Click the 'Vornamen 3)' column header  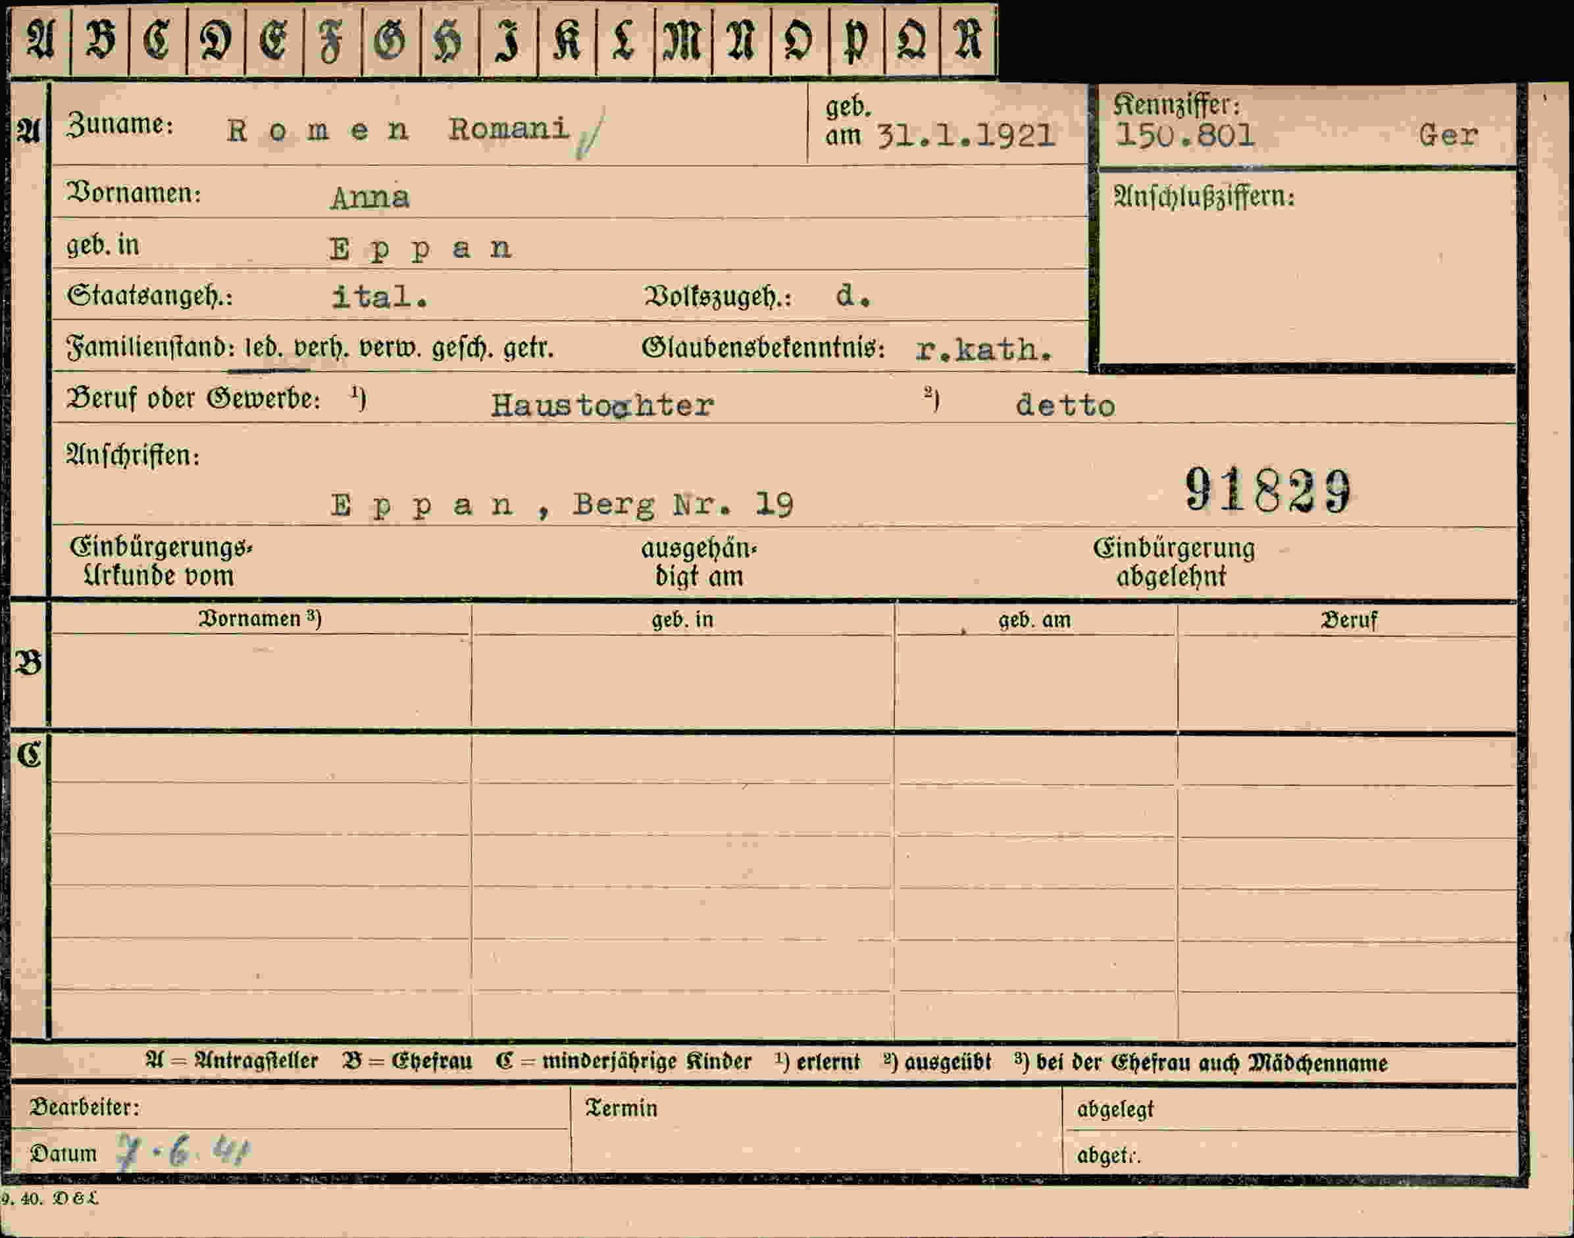259,618
